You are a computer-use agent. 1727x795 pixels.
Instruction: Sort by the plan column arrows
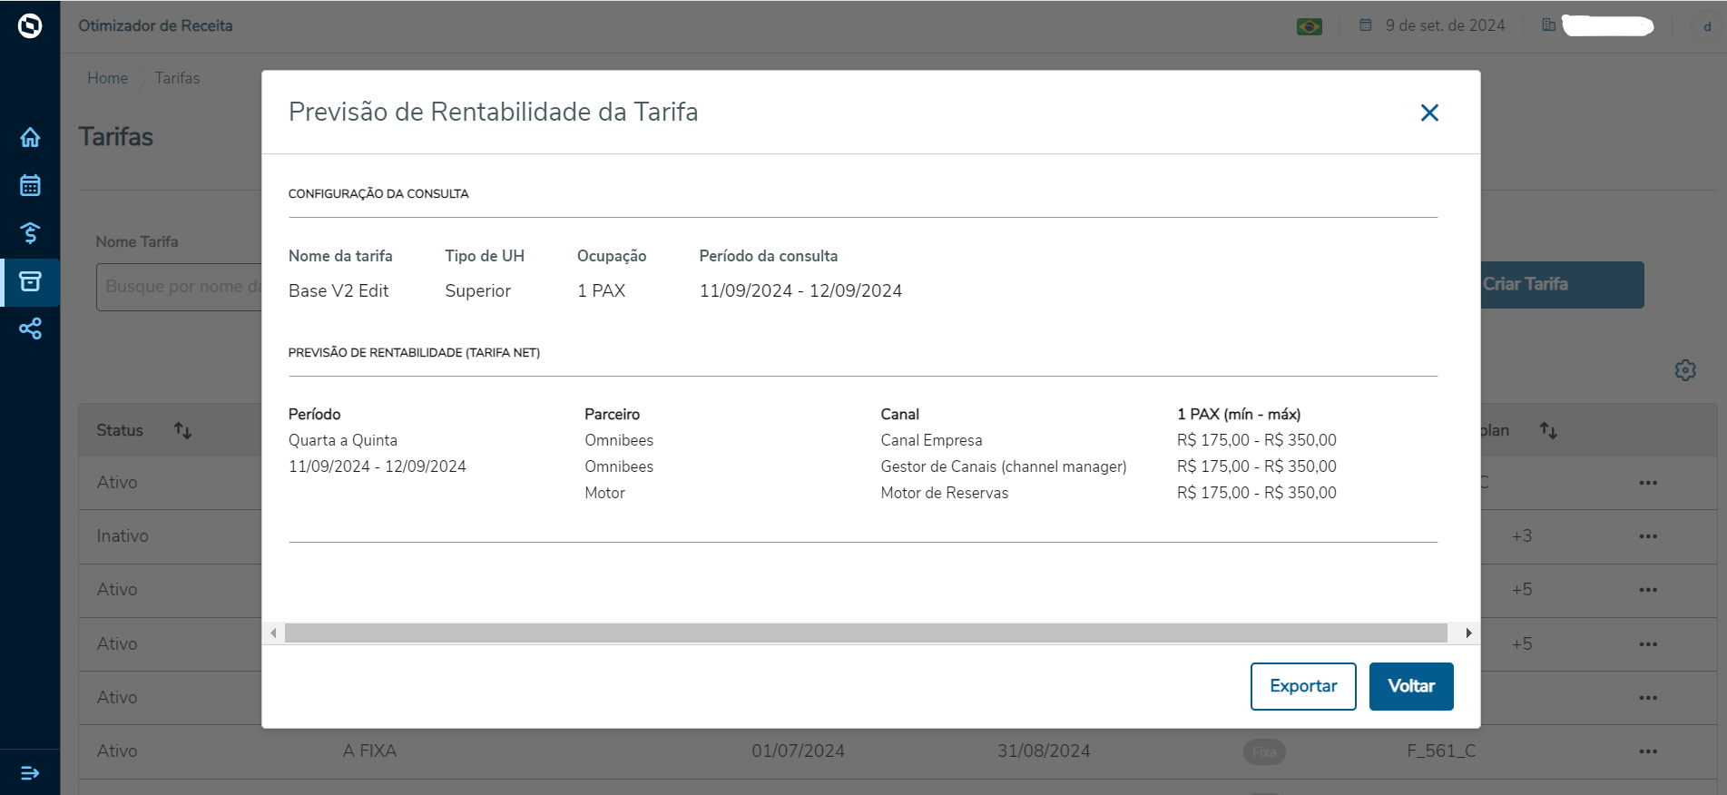(1548, 430)
